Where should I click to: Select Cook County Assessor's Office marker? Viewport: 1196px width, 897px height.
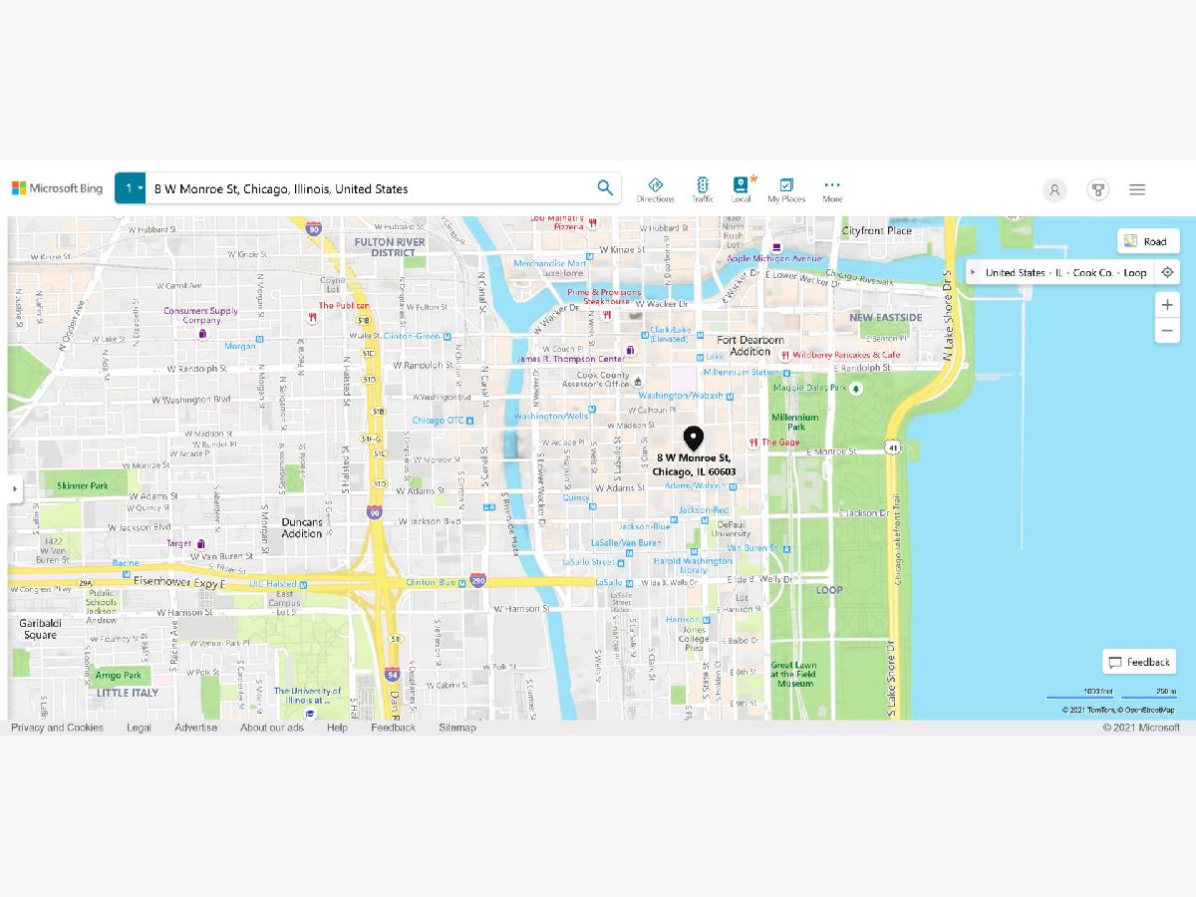(x=639, y=380)
